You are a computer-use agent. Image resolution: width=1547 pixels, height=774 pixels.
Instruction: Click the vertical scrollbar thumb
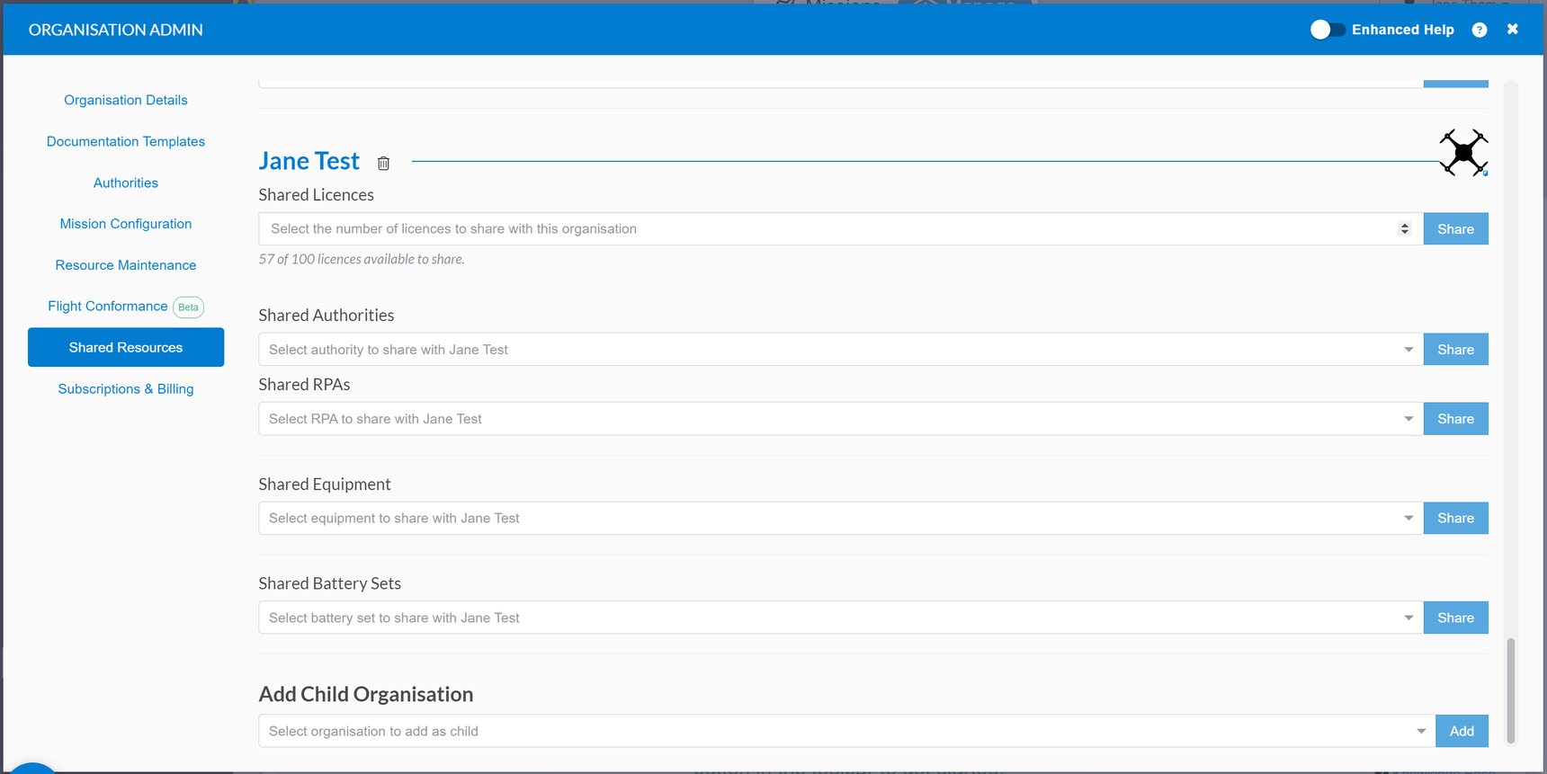coord(1511,689)
